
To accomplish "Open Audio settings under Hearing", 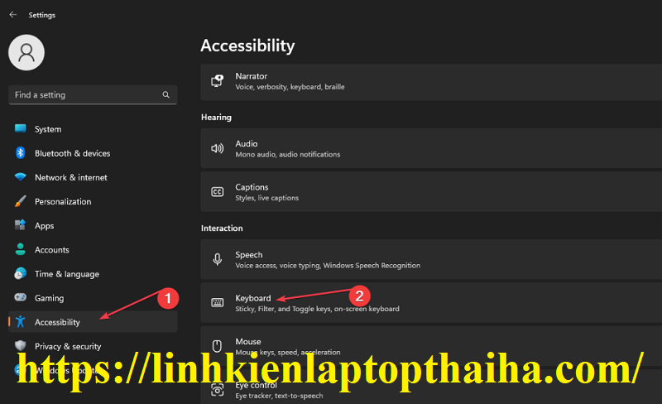I will tap(431, 148).
